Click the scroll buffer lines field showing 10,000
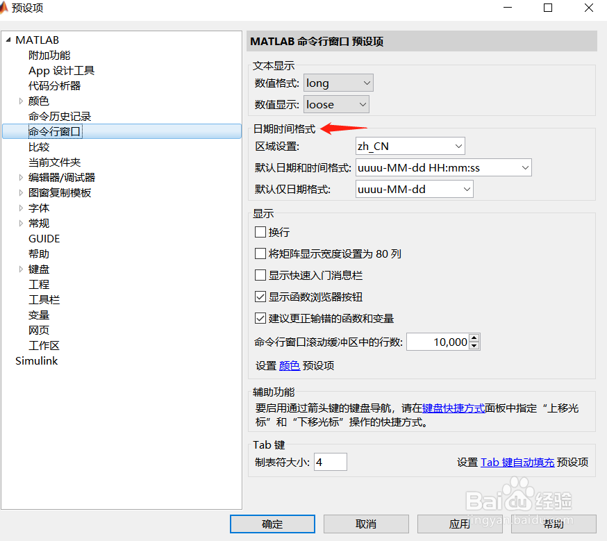 click(438, 342)
